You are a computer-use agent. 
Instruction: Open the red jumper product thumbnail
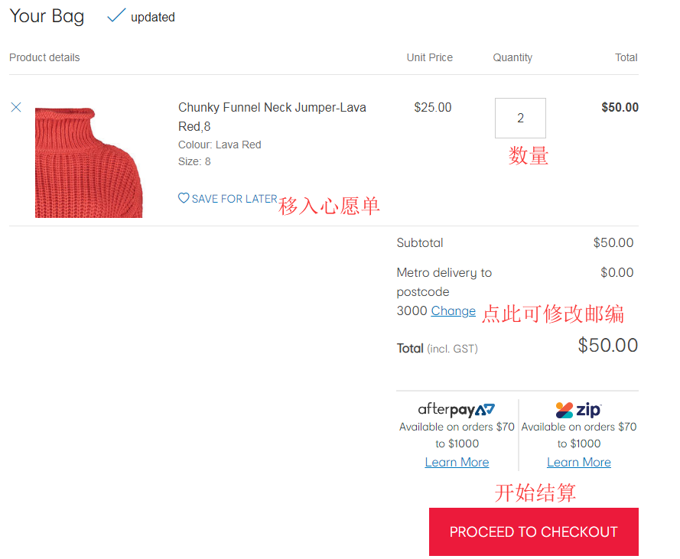(89, 162)
